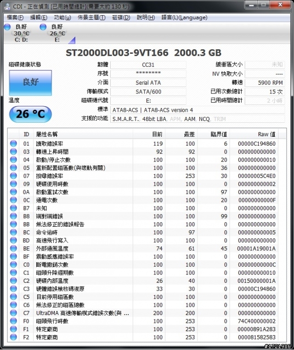Open the 佈景主題(T) menu
This screenshot has width=294, height=350.
point(91,17)
